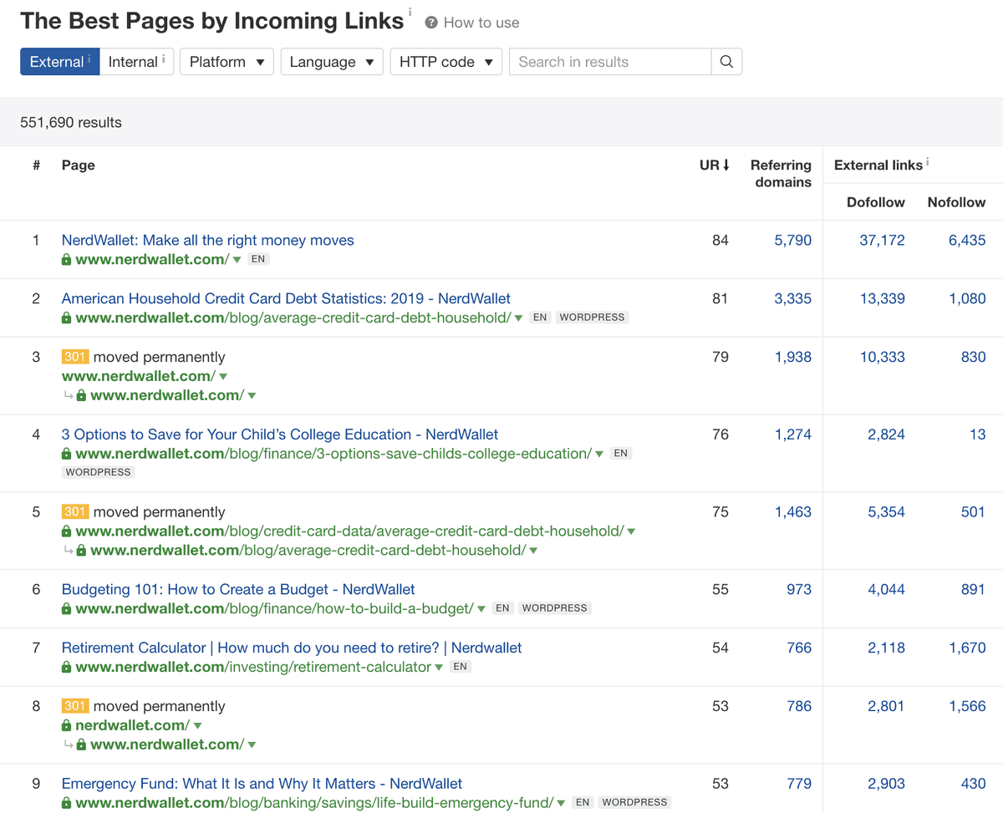Expand URL menu for row 1 homepage
Viewport: 1003px width, 813px height.
click(x=237, y=260)
